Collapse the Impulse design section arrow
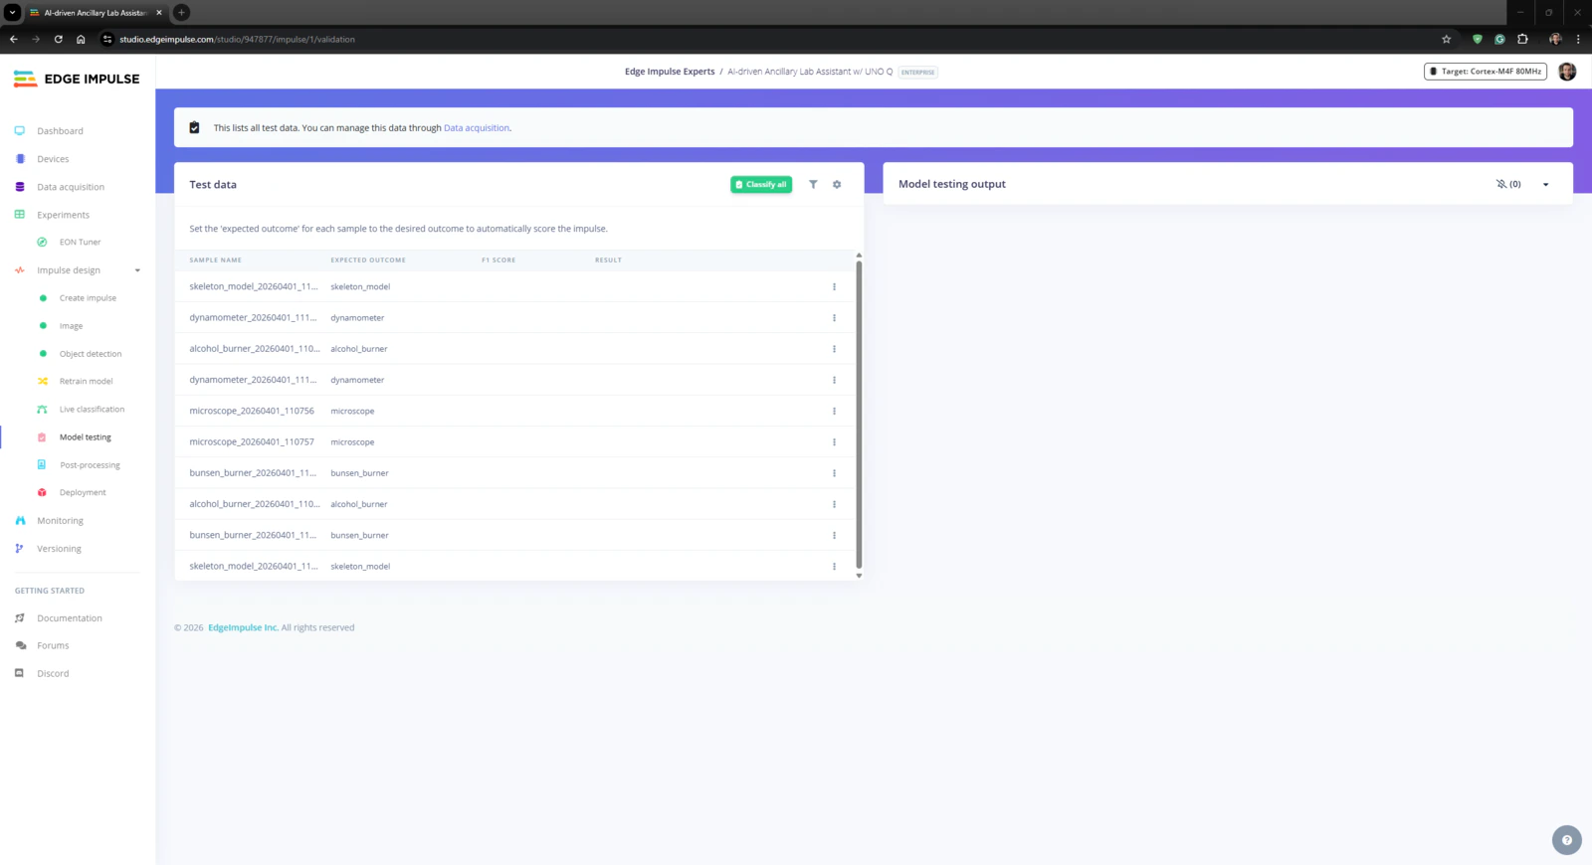This screenshot has width=1592, height=865. point(137,270)
